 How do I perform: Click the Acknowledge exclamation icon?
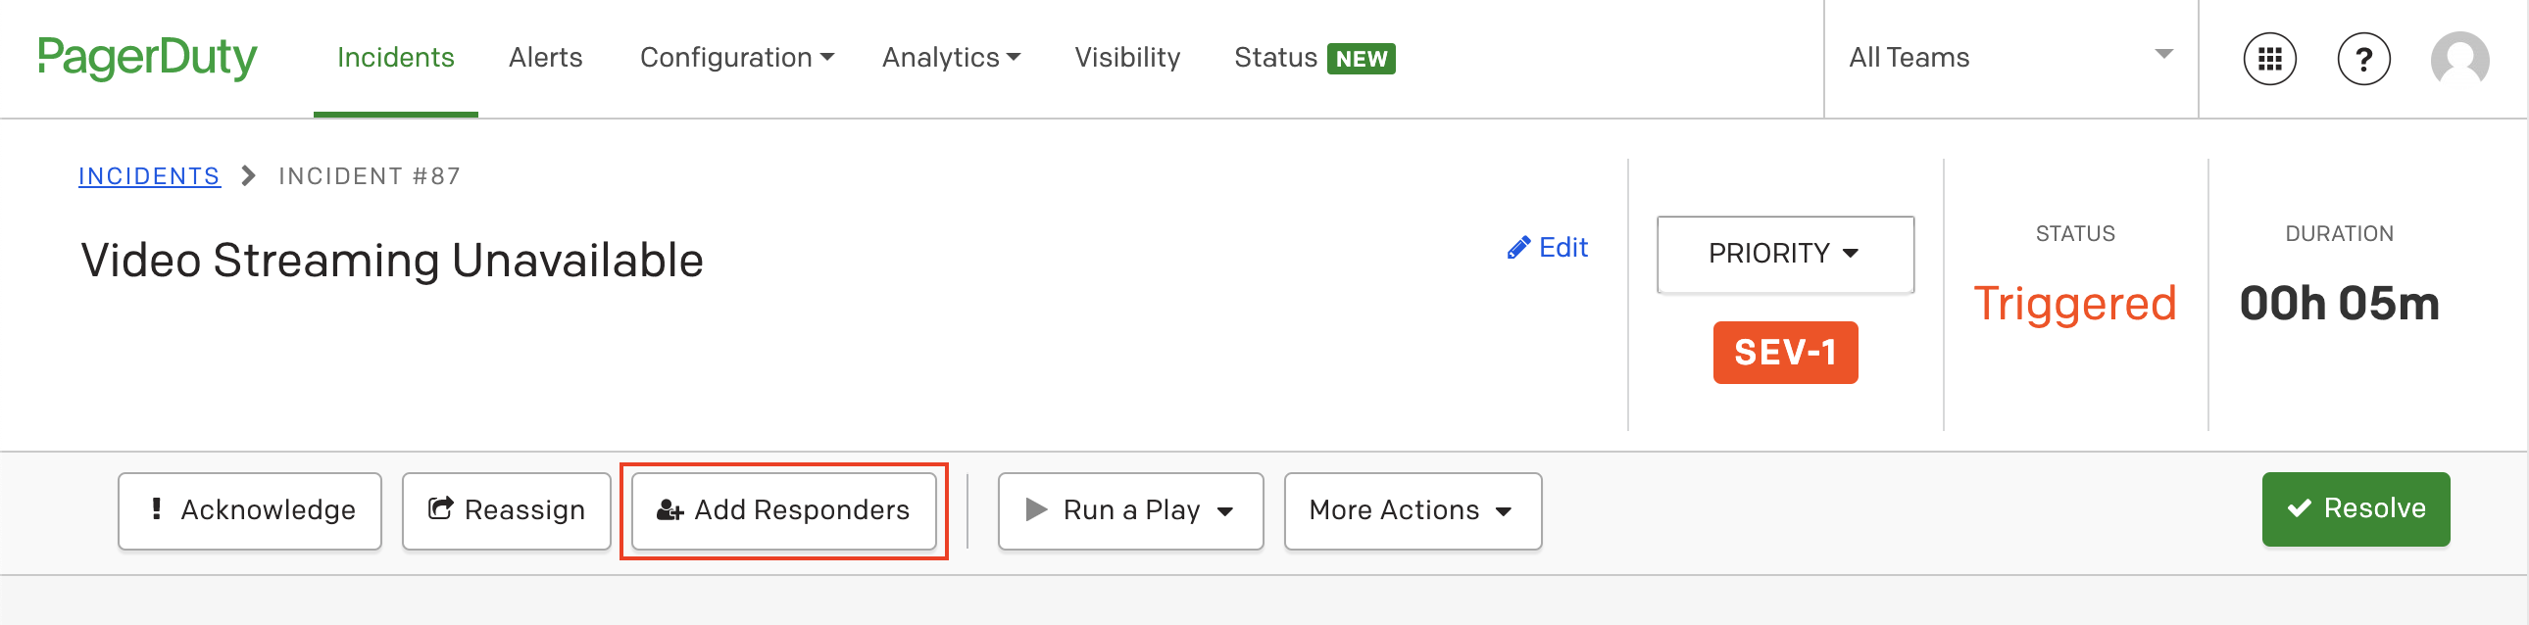click(x=156, y=508)
